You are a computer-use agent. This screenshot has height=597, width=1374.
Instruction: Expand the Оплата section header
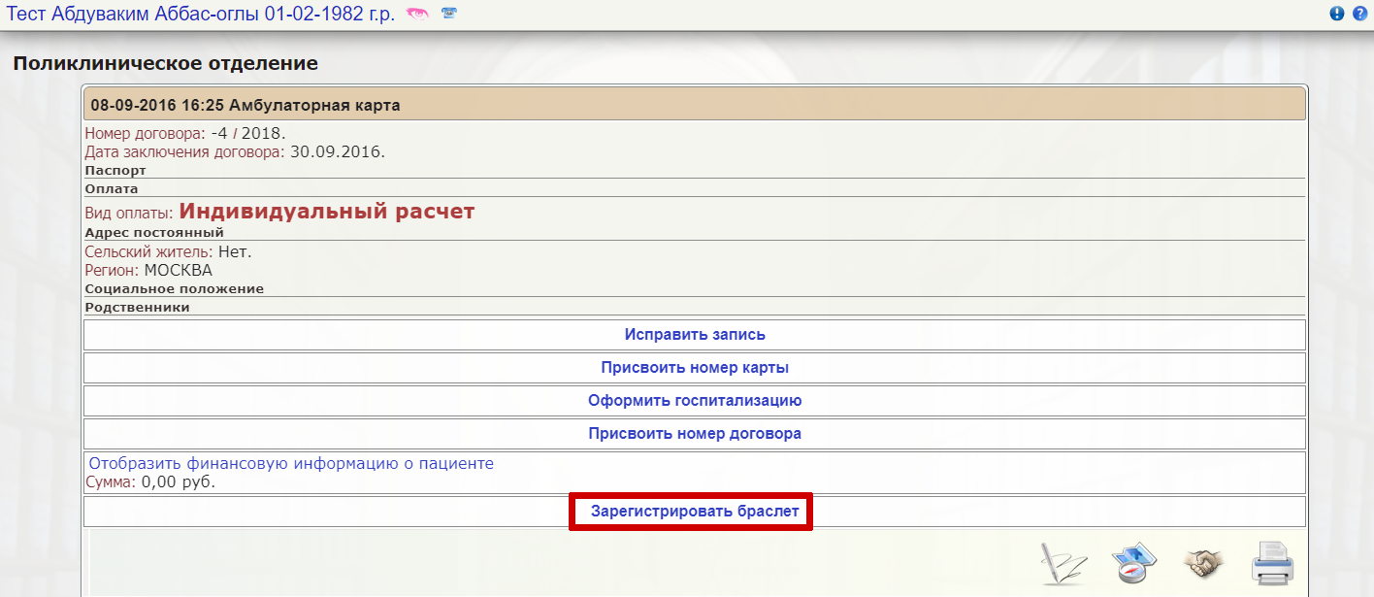112,189
